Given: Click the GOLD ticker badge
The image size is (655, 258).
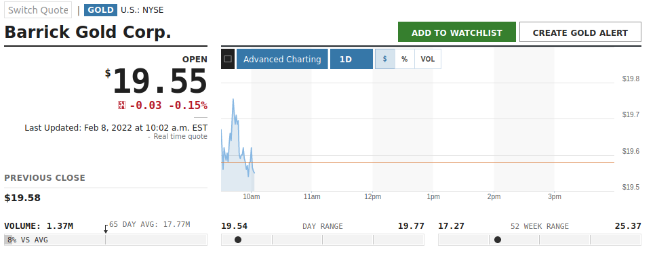Looking at the screenshot, I should tap(100, 10).
